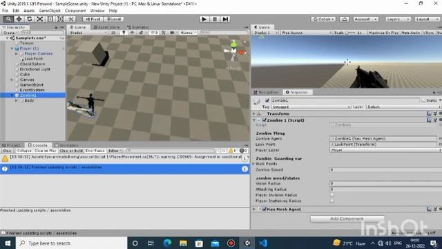Open Windows Task View
Viewport: 442px width, 249px height.
point(151,243)
